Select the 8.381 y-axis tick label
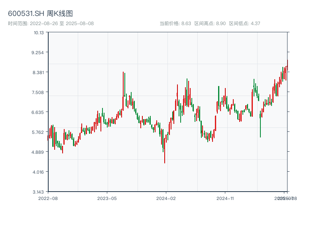Image resolution: width=319 pixels, height=239 pixels. pyautogui.click(x=39, y=72)
